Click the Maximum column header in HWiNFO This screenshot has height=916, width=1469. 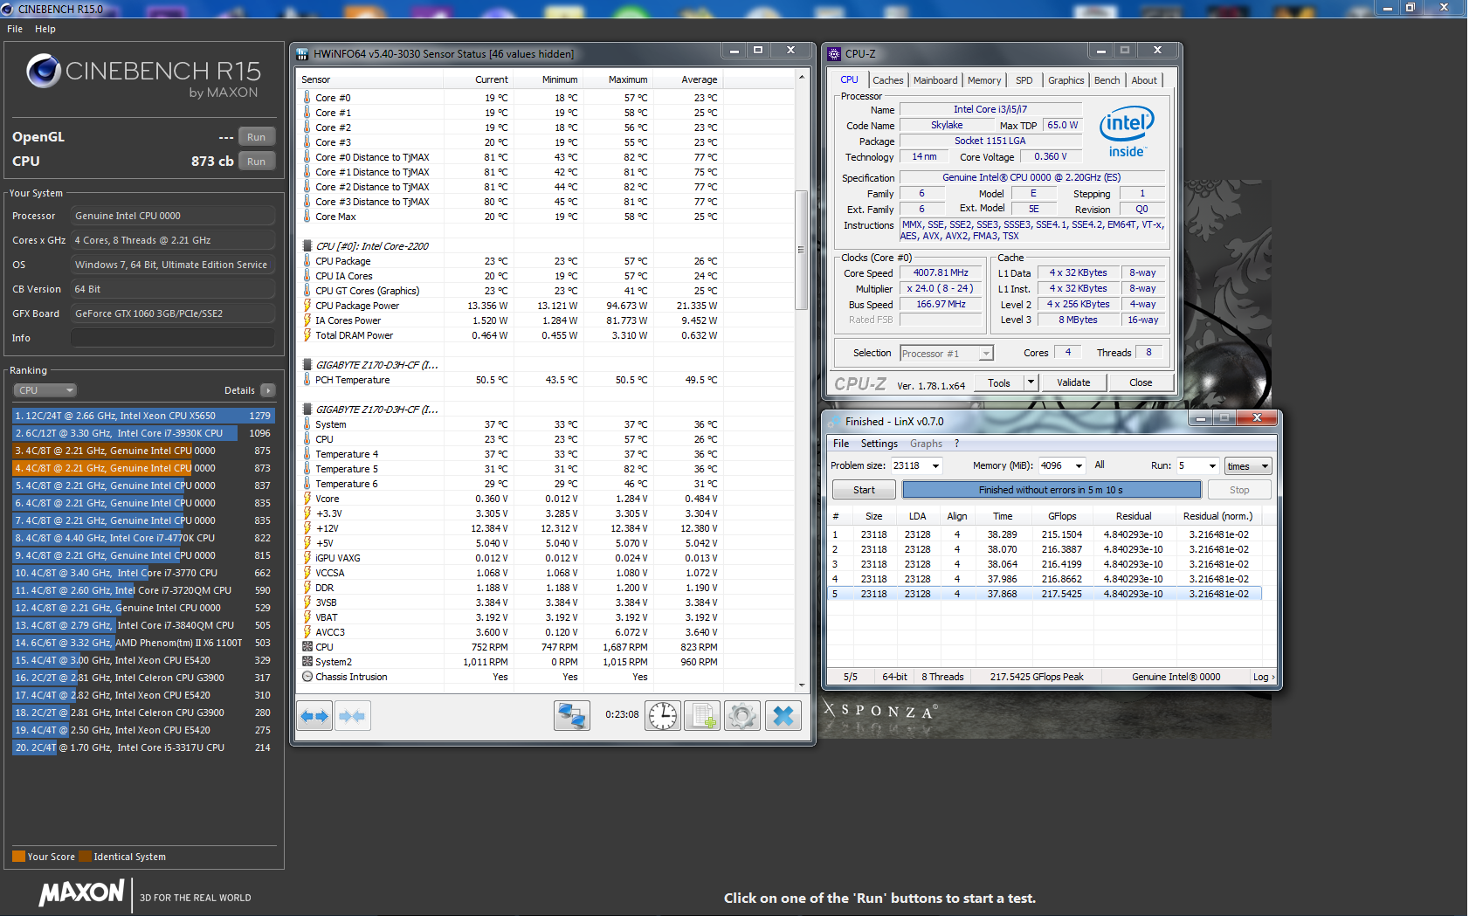coord(618,79)
